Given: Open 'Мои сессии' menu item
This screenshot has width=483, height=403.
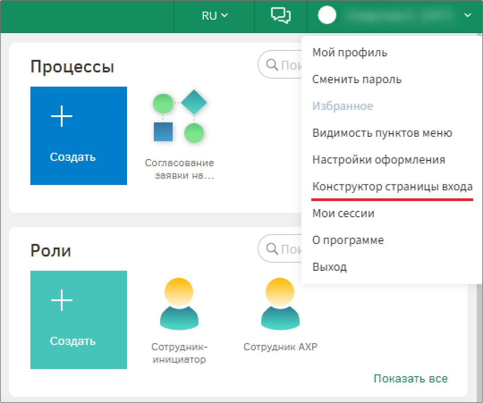Looking at the screenshot, I should 343,213.
